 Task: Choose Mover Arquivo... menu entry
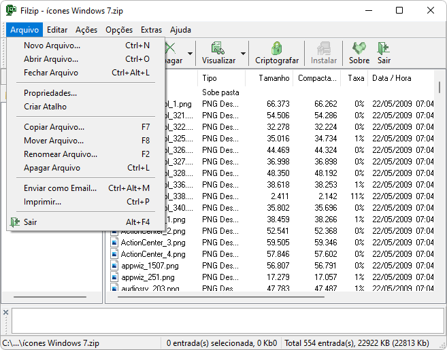click(86, 141)
